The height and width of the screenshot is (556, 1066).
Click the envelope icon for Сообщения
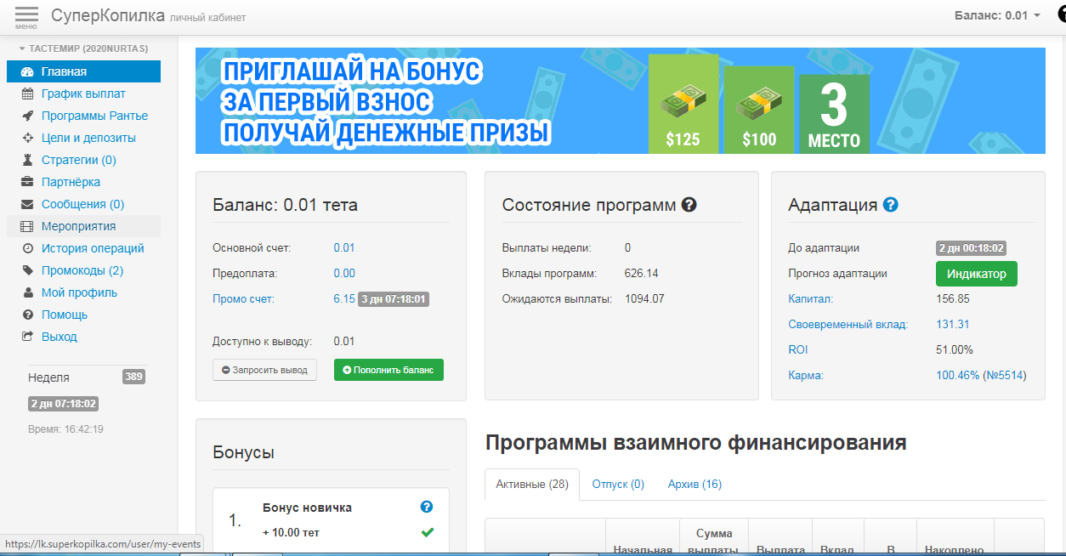click(27, 205)
